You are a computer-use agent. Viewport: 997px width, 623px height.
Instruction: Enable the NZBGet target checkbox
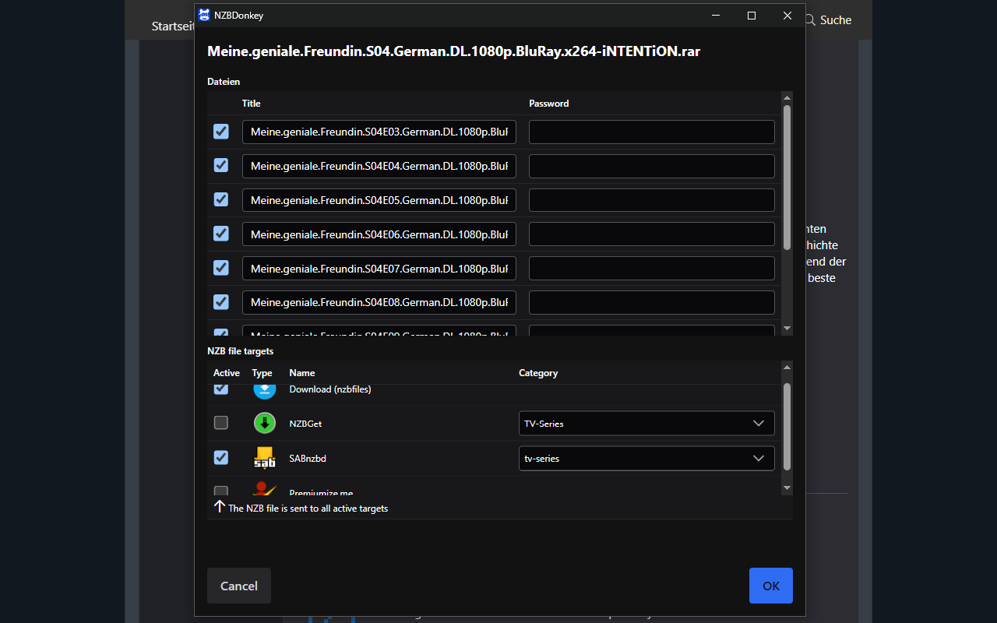[x=220, y=422]
